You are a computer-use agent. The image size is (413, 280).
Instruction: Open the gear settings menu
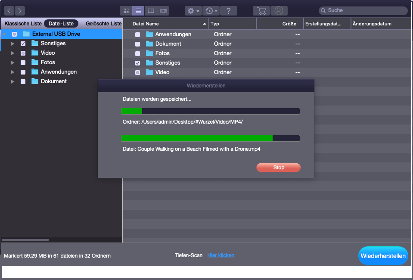[193, 11]
